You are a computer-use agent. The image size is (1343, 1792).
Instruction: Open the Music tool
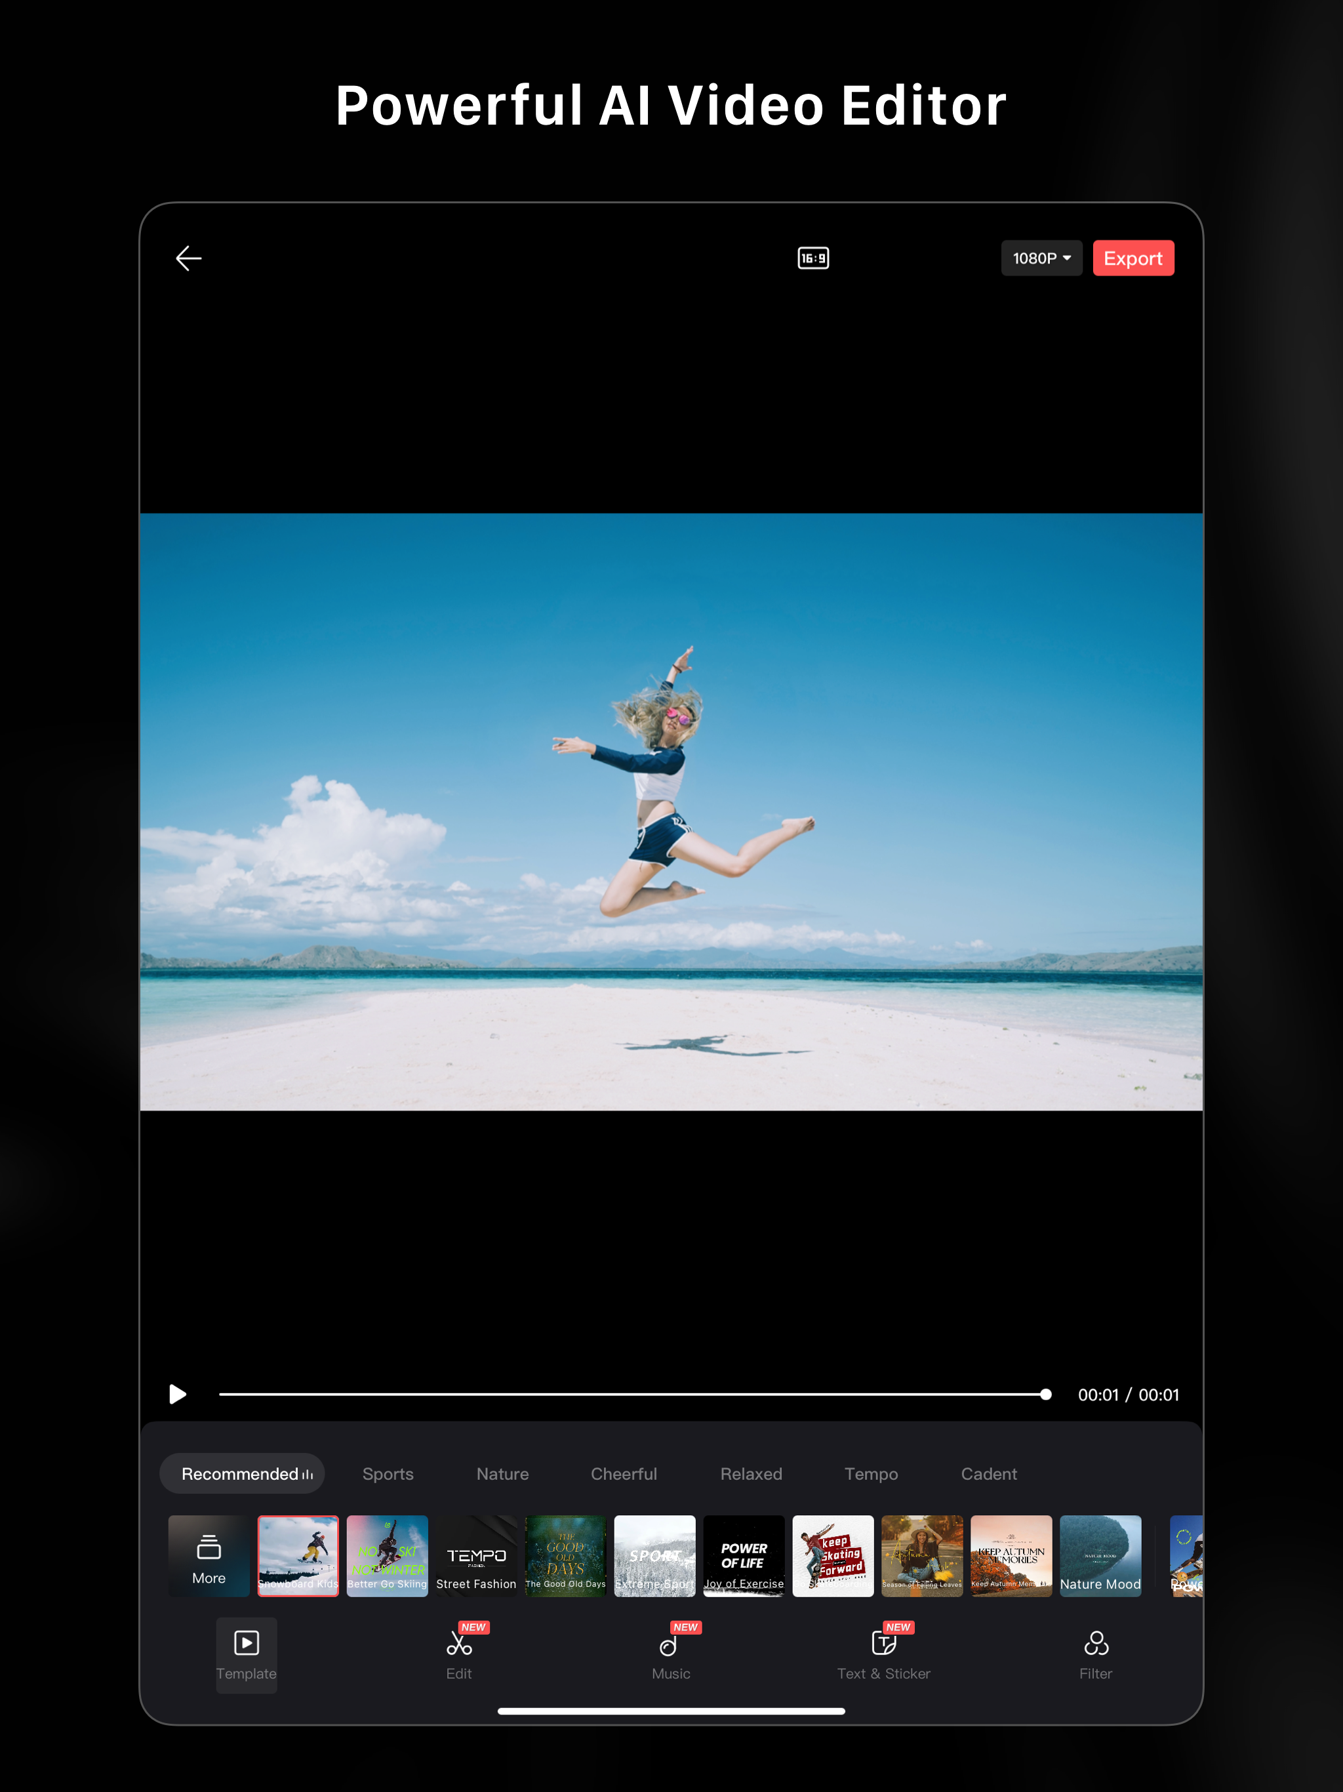click(671, 1653)
